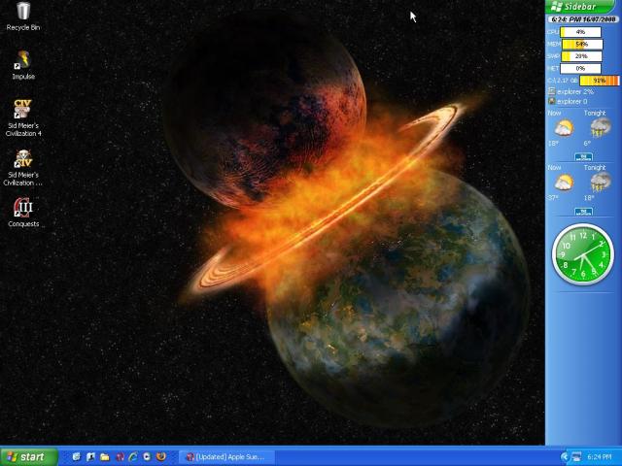Viewport: 622px width, 466px height.
Task: Click the round media icon in Quick Launch
Action: tap(147, 457)
